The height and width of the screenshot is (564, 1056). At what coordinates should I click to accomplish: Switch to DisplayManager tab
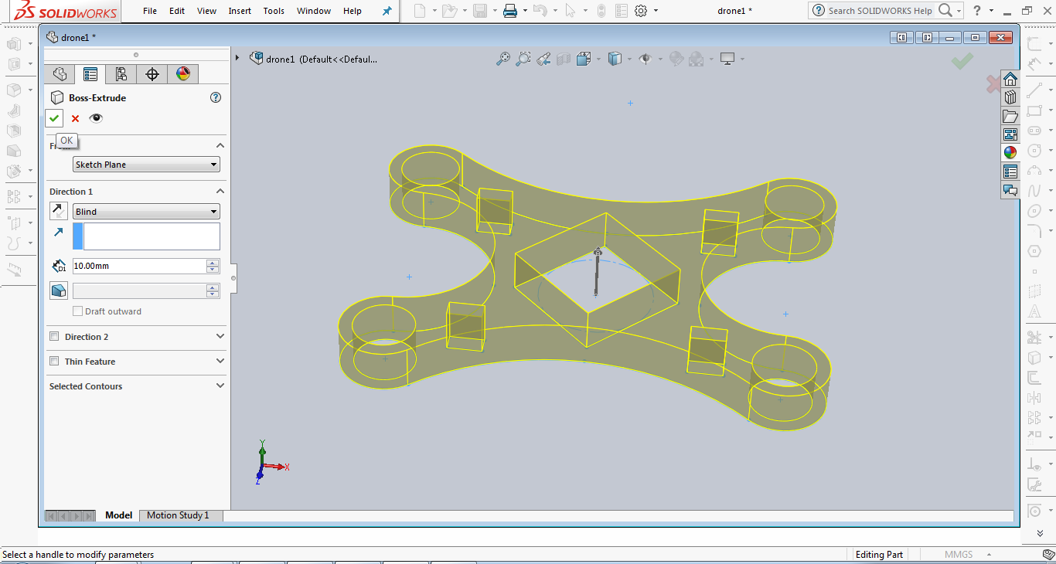click(x=183, y=74)
